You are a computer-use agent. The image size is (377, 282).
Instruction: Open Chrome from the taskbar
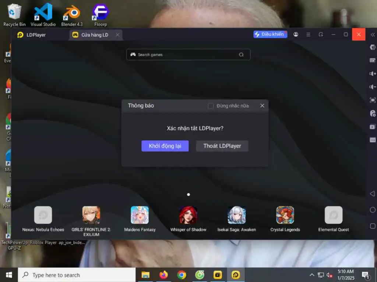pos(182,275)
